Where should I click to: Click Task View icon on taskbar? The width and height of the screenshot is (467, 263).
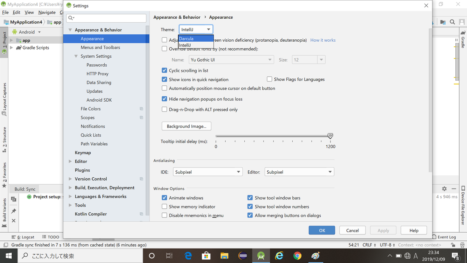pos(169,256)
